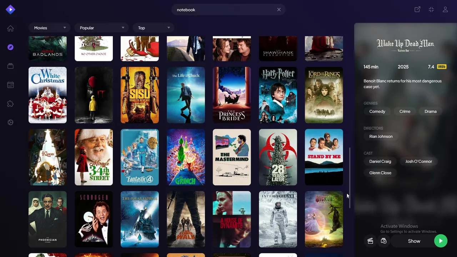Open The Mastermind poster
Viewport: 457px width, 257px height.
(x=232, y=157)
